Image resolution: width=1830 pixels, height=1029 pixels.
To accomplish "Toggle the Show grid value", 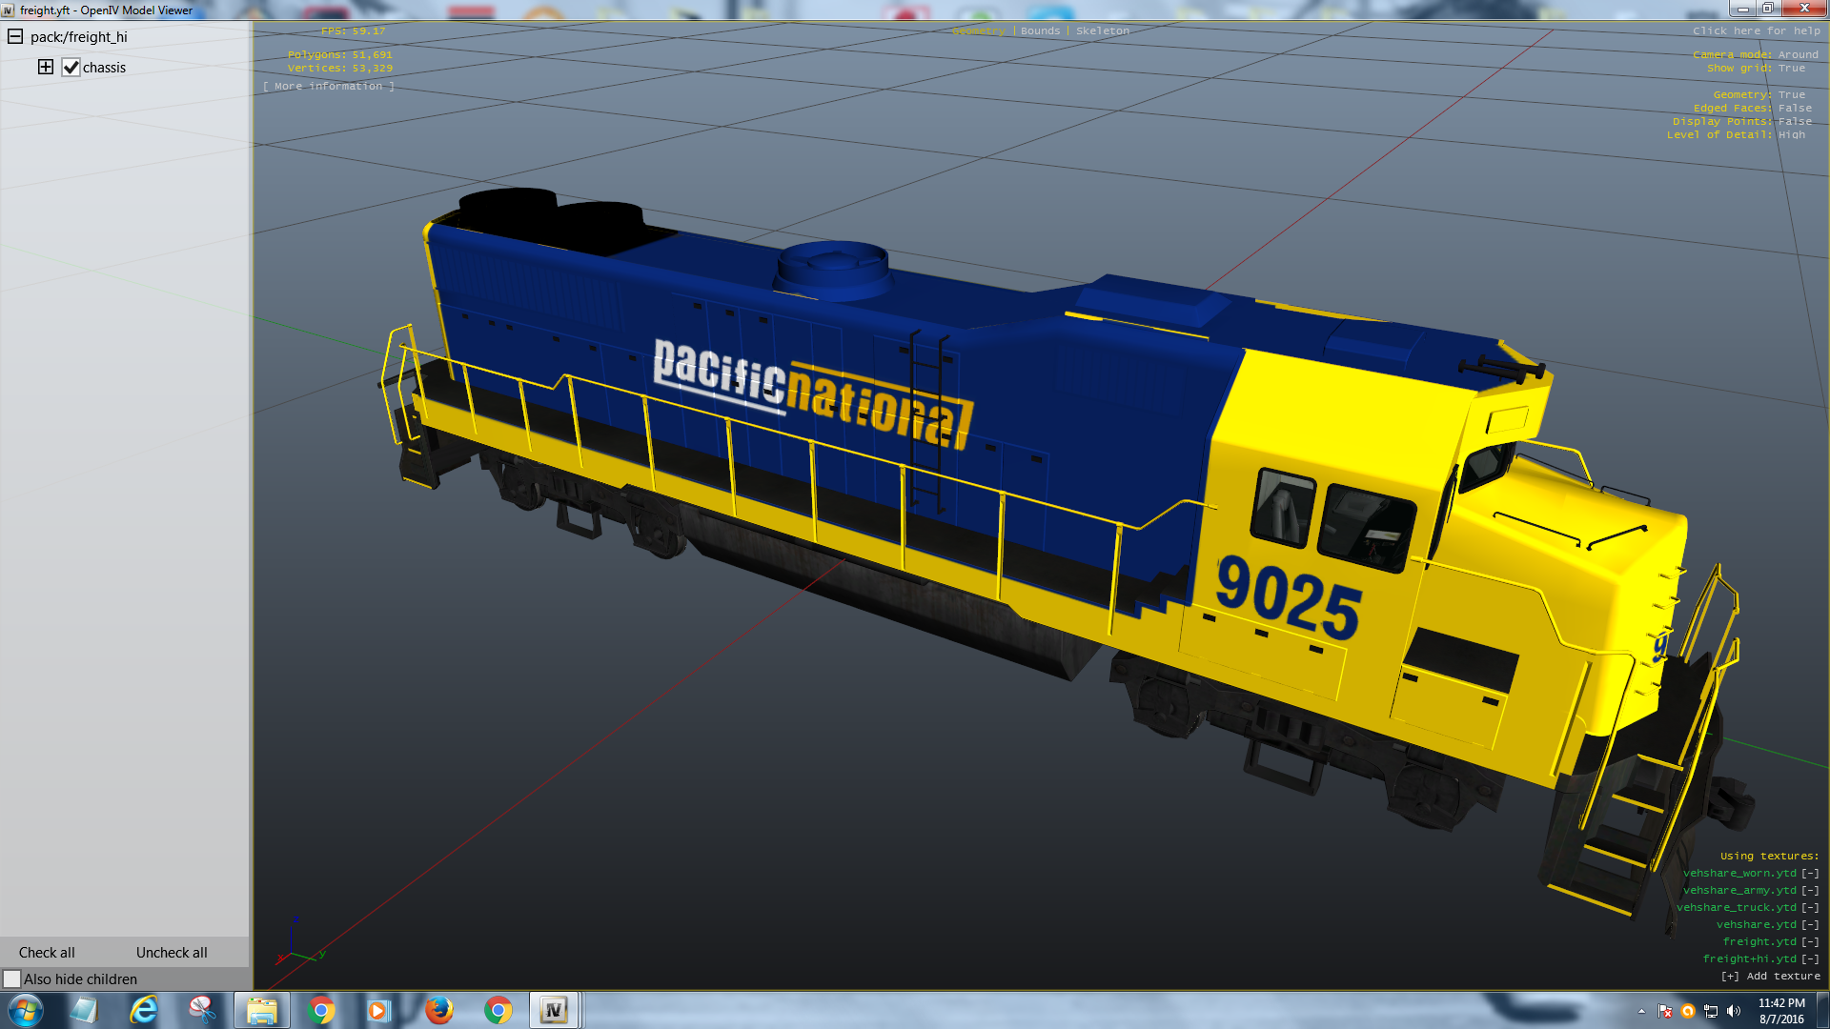I will (x=1791, y=69).
